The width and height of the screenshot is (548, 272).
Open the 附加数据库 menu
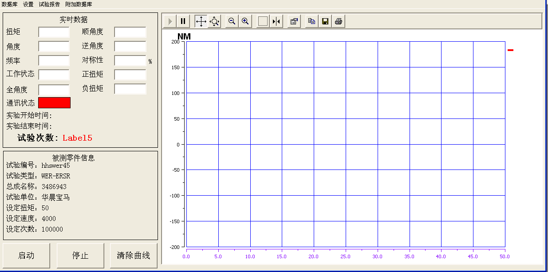click(x=79, y=4)
